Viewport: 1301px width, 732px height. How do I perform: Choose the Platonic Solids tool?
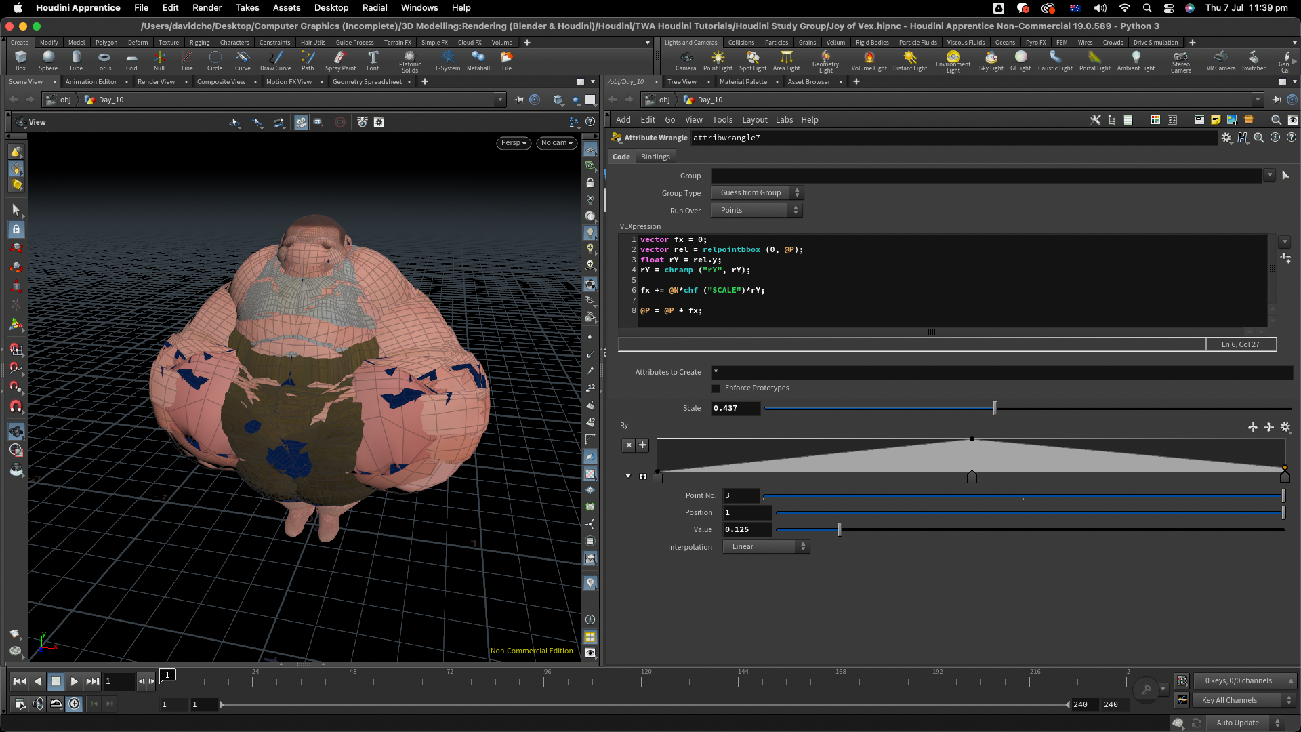click(x=409, y=60)
